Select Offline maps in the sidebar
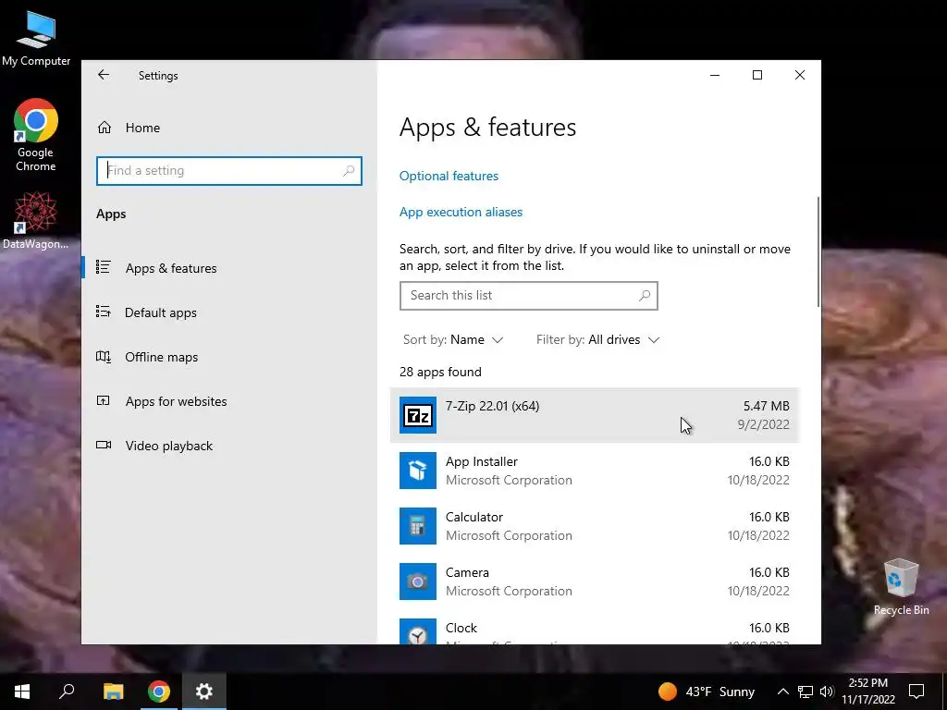Image resolution: width=947 pixels, height=710 pixels. click(x=229, y=357)
